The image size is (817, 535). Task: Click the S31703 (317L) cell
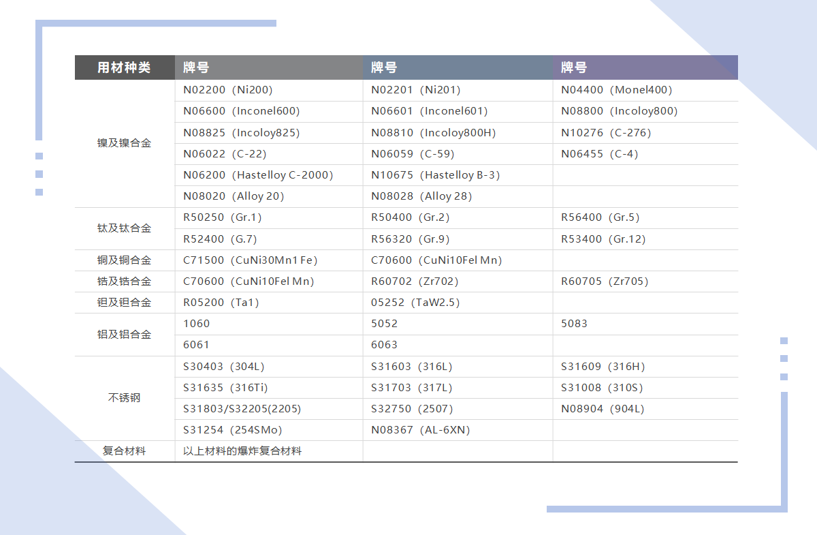[458, 388]
